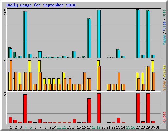This screenshot has width=168, height=131.
Task: Click green day '11' on the x-axis
Action: coord(59,127)
